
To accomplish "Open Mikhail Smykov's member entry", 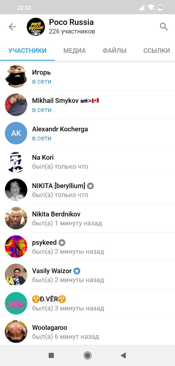I will (87, 105).
